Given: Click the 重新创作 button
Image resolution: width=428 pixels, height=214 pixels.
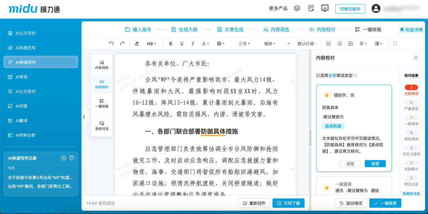Looking at the screenshot, I should 254,203.
